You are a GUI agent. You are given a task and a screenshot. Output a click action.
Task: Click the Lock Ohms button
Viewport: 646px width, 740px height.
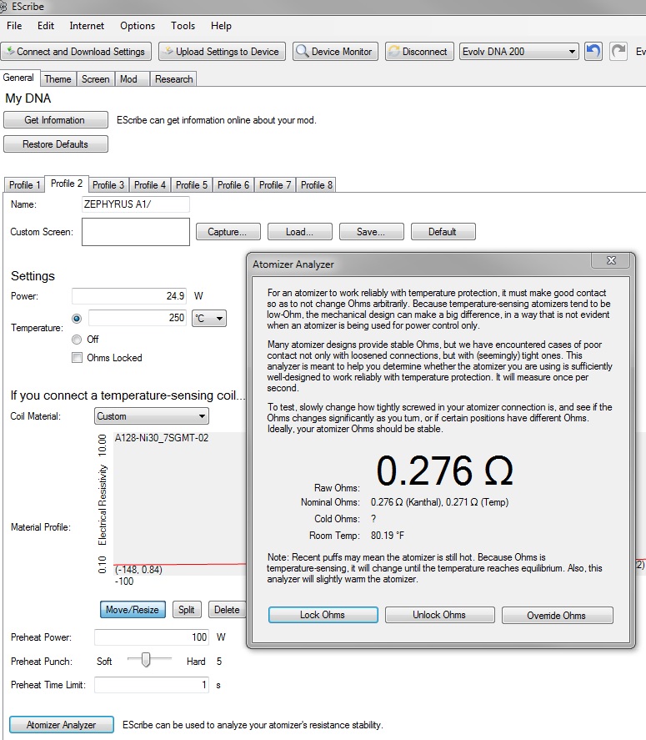point(323,615)
